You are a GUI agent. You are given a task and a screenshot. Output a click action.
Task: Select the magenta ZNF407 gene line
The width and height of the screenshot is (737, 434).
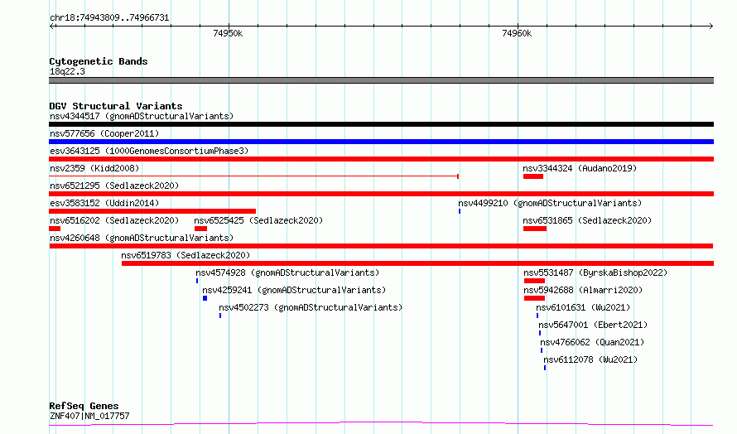[381, 424]
